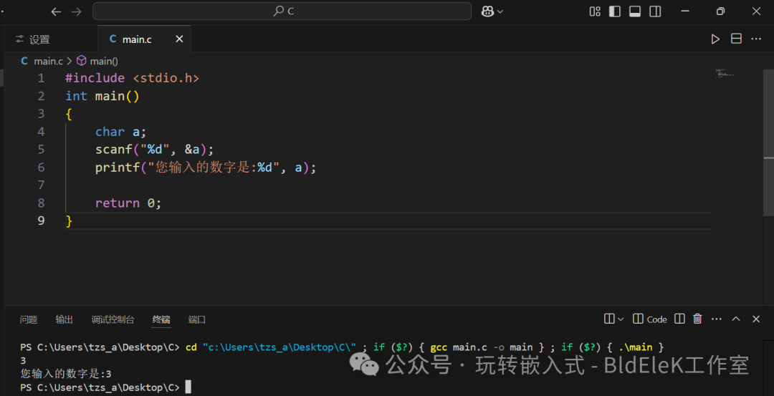This screenshot has width=774, height=396.
Task: Split the terminal pane
Action: point(679,319)
